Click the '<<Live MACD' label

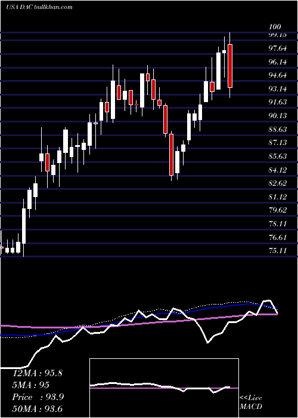[x=251, y=402]
